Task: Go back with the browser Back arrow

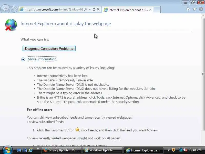Action: (5, 9)
